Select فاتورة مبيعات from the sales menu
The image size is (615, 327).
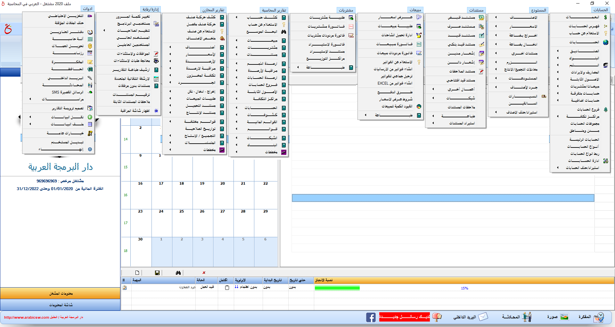pyautogui.click(x=394, y=44)
